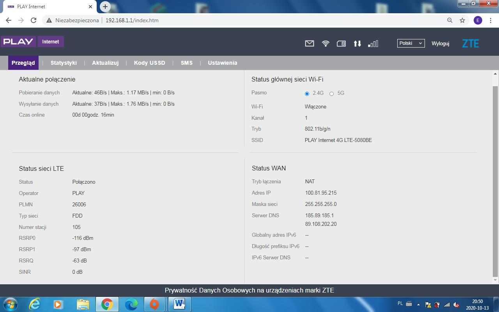
Task: Click the up/down traffic arrows icon
Action: (357, 43)
